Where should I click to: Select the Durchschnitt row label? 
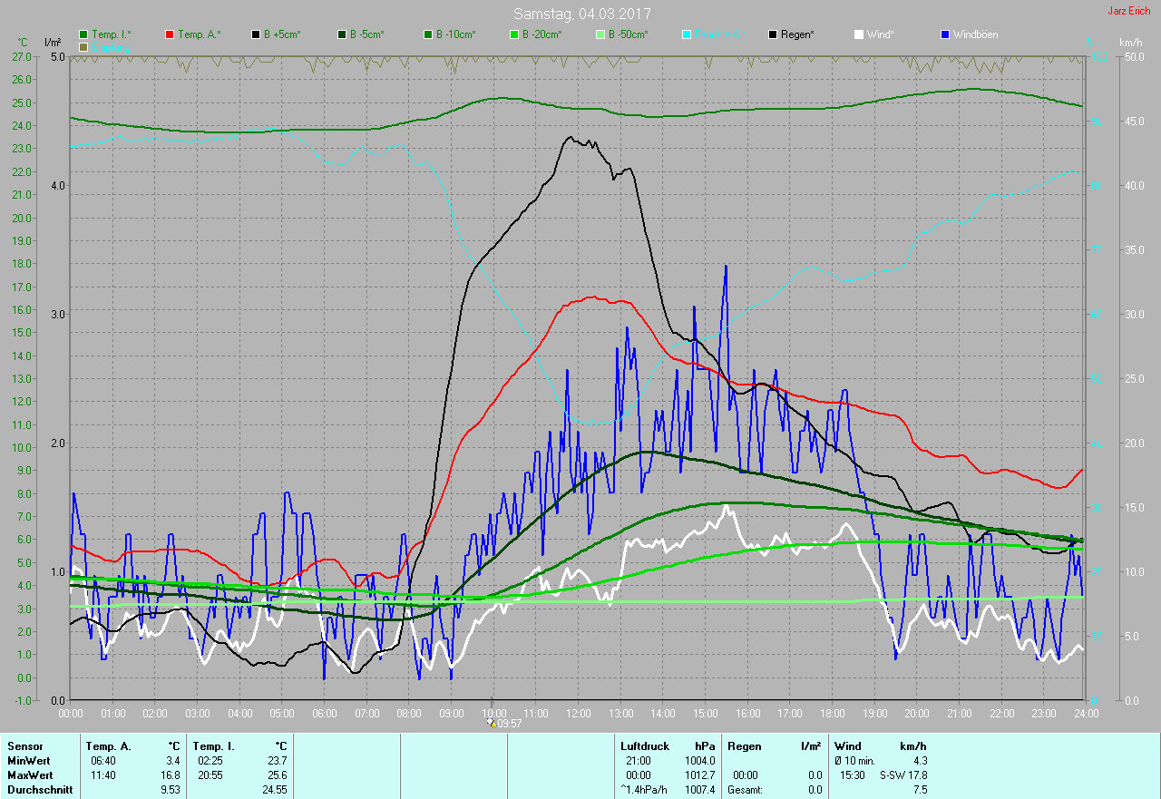[x=39, y=790]
